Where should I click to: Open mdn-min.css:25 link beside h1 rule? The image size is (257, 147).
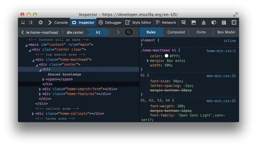(x=221, y=76)
